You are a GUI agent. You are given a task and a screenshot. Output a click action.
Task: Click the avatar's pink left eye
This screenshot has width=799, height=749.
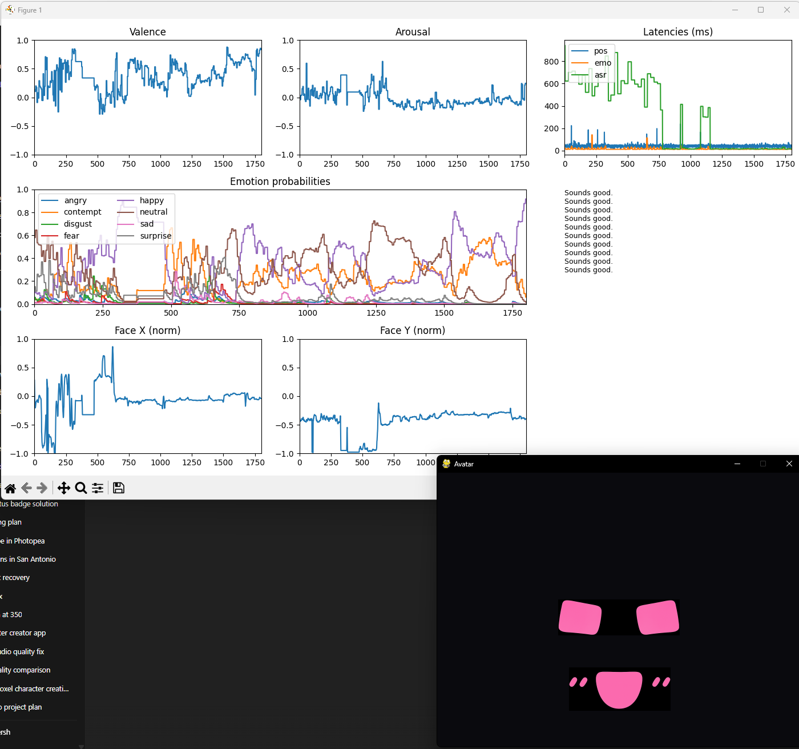(580, 617)
